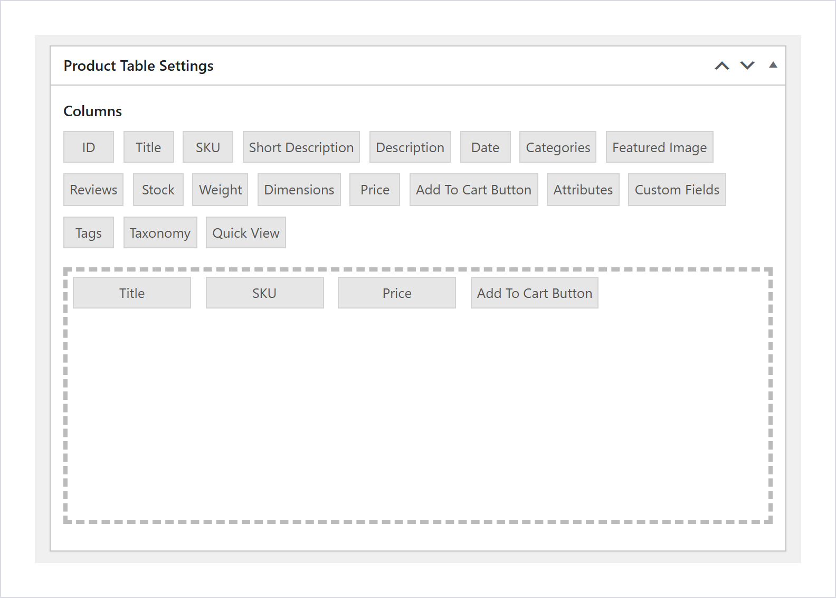Click the Taxonomy column button
The height and width of the screenshot is (598, 836).
(160, 232)
